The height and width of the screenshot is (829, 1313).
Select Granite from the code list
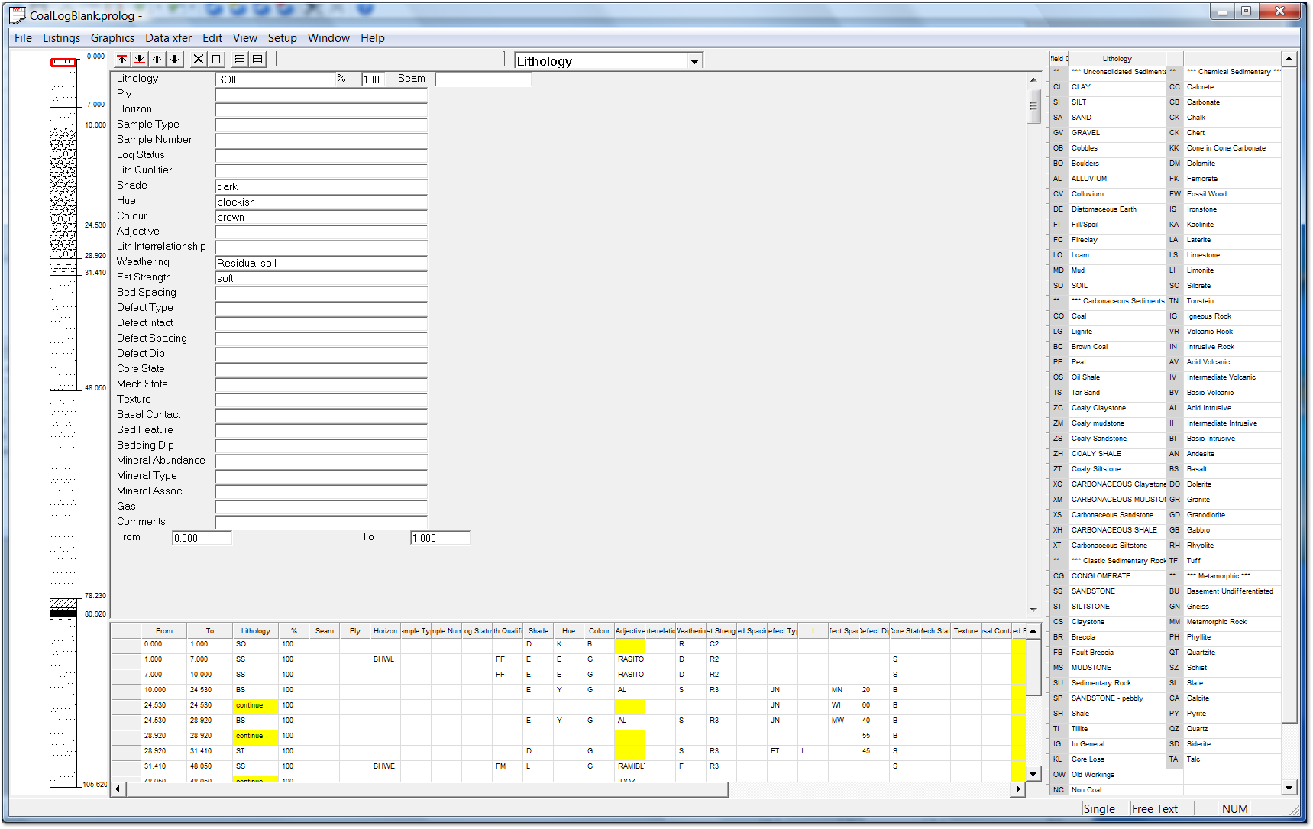click(1198, 500)
